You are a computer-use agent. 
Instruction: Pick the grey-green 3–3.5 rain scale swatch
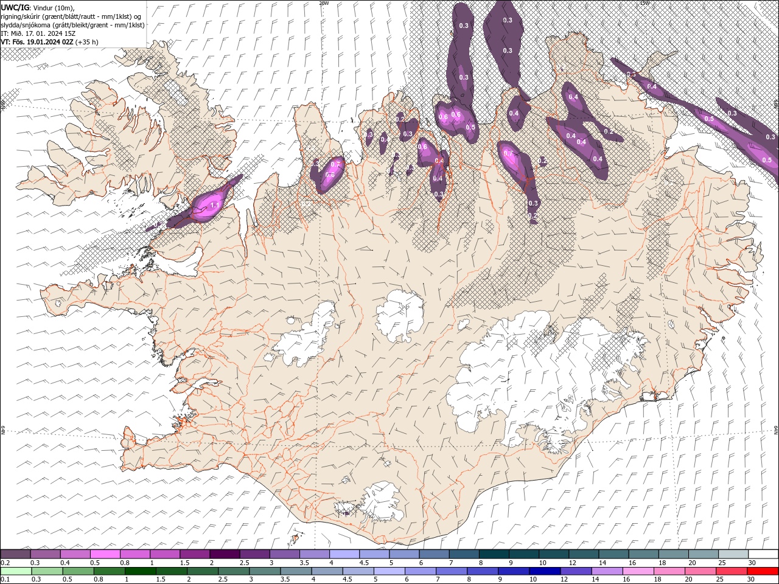pos(264,571)
